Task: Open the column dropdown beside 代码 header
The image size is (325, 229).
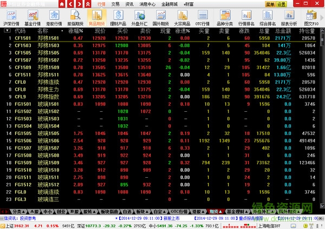Action: 7,31
